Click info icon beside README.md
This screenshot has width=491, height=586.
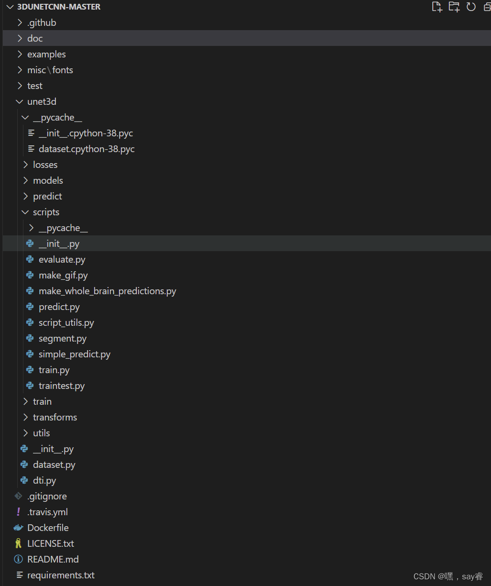tap(19, 559)
